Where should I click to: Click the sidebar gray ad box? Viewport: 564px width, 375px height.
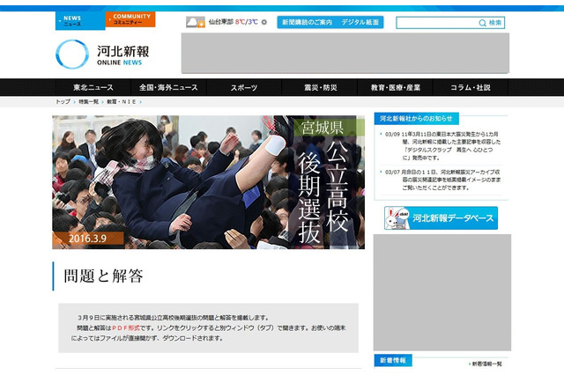point(442,292)
